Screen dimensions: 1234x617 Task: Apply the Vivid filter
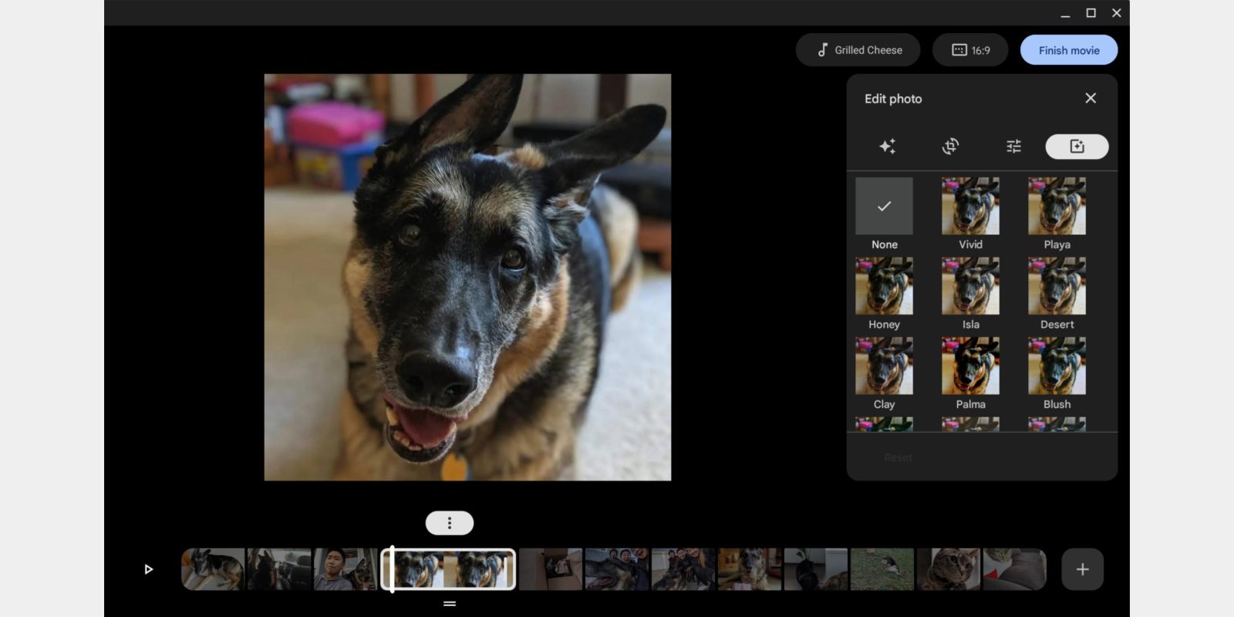coord(970,206)
